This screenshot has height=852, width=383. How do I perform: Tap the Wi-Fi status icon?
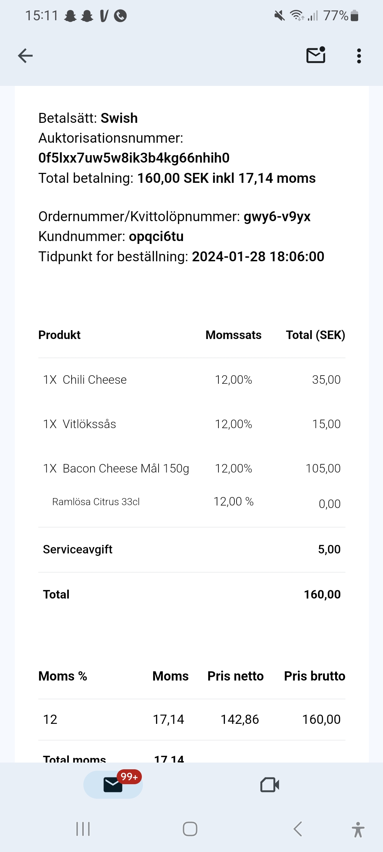click(x=296, y=16)
